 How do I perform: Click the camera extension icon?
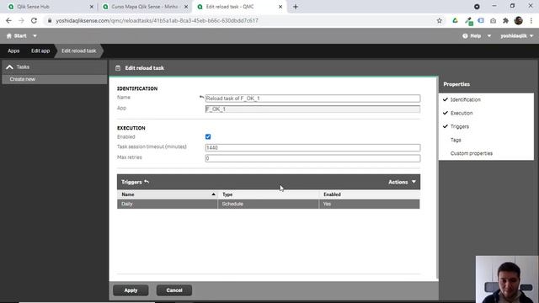tap(493, 20)
